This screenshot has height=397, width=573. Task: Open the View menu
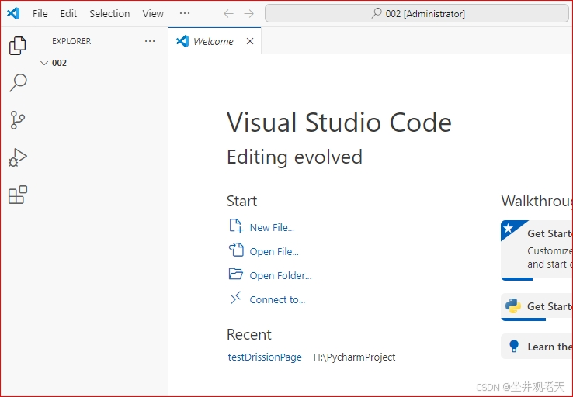[153, 14]
